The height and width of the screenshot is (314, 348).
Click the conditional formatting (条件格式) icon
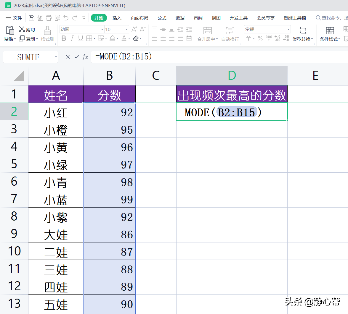click(330, 30)
